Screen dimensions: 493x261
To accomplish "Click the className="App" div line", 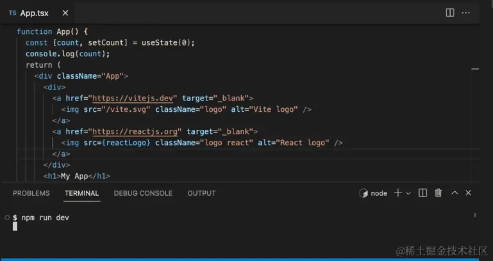I will point(81,76).
